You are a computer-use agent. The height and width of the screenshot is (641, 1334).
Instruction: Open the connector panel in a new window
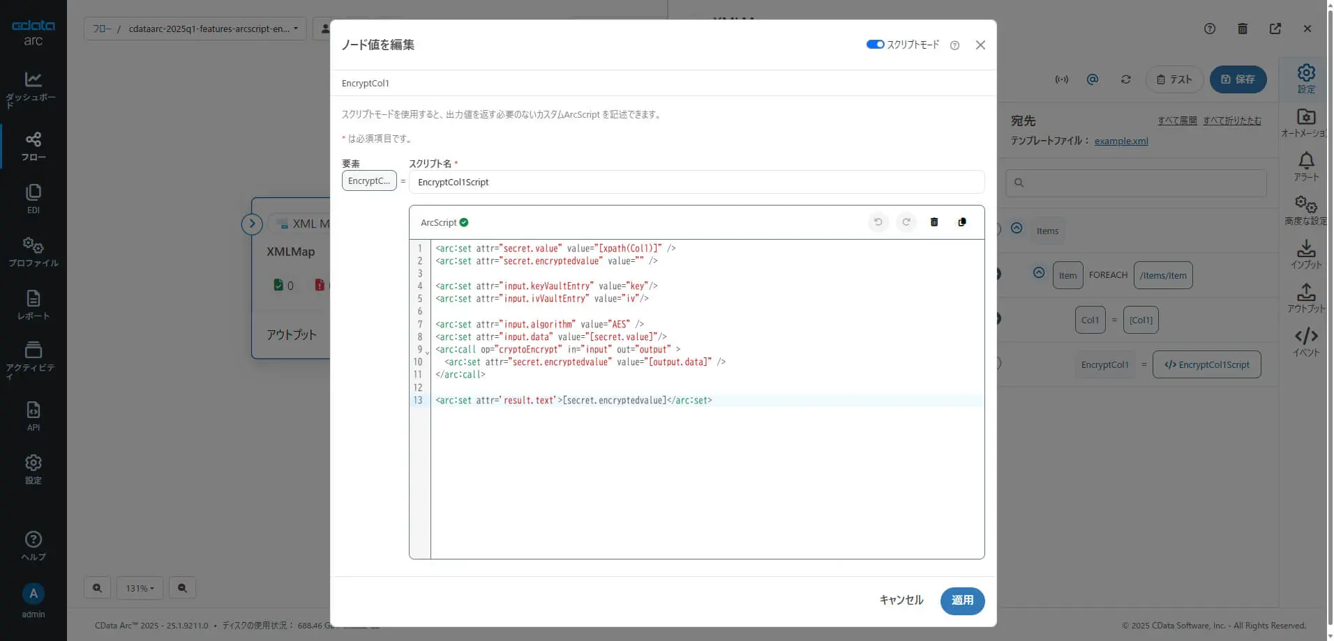click(x=1275, y=29)
